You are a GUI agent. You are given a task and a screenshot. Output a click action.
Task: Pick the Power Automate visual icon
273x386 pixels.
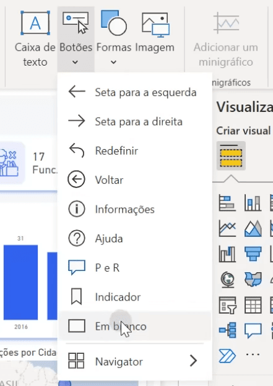[x=227, y=356]
